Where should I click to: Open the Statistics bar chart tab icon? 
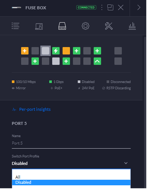pyautogui.click(x=132, y=26)
